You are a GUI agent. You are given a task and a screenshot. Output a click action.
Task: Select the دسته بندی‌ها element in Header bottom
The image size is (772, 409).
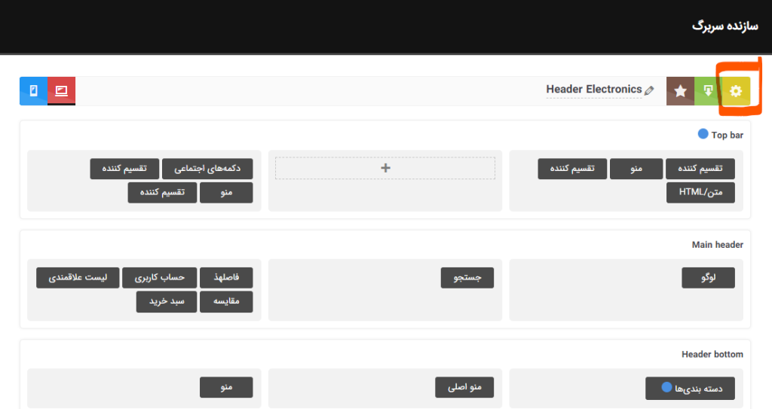point(691,389)
